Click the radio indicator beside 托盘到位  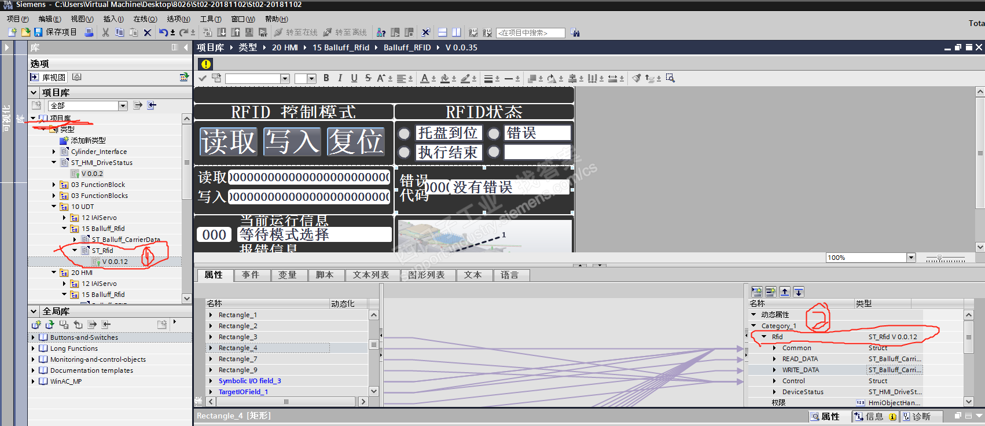click(x=405, y=134)
